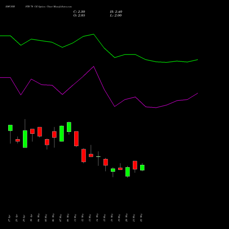
Task: Click the red candle above 12 May
Action: pyautogui.click(x=84, y=155)
